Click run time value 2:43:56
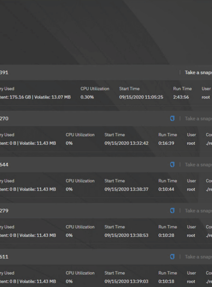The image size is (212, 287). [x=181, y=97]
